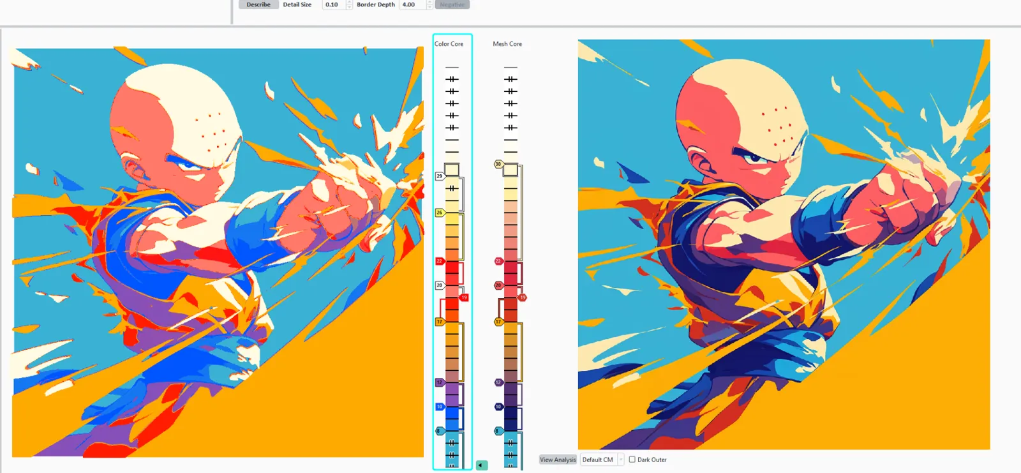Set focus in the Detail Size field
Image resolution: width=1021 pixels, height=473 pixels.
(x=334, y=4)
